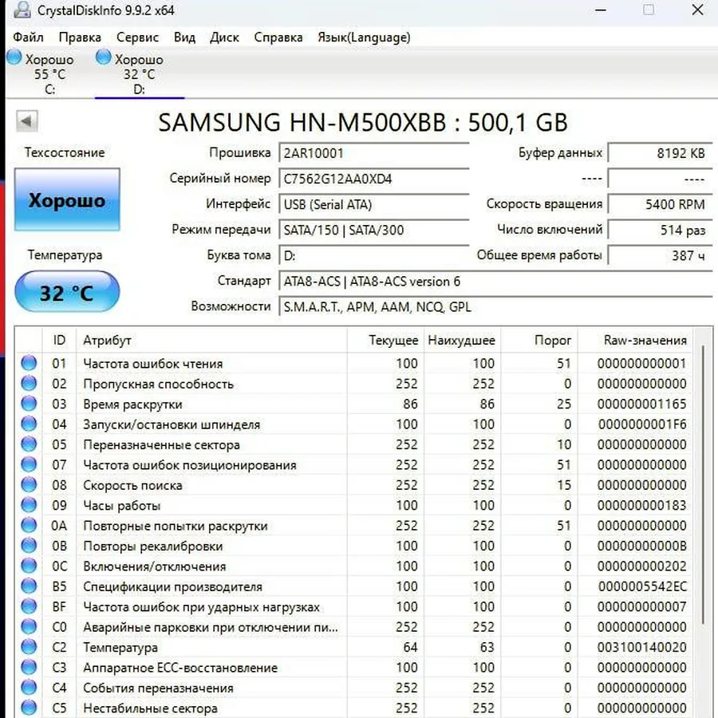The width and height of the screenshot is (718, 718).
Task: Click the Возможности field S.M.A.R.T., APM
Action: click(495, 307)
